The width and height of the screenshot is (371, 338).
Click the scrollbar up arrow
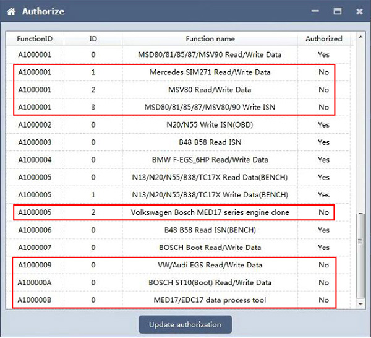(360, 37)
